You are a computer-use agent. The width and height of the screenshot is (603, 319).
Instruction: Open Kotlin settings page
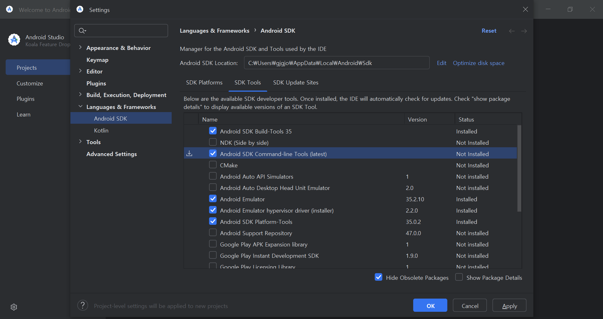(x=101, y=130)
